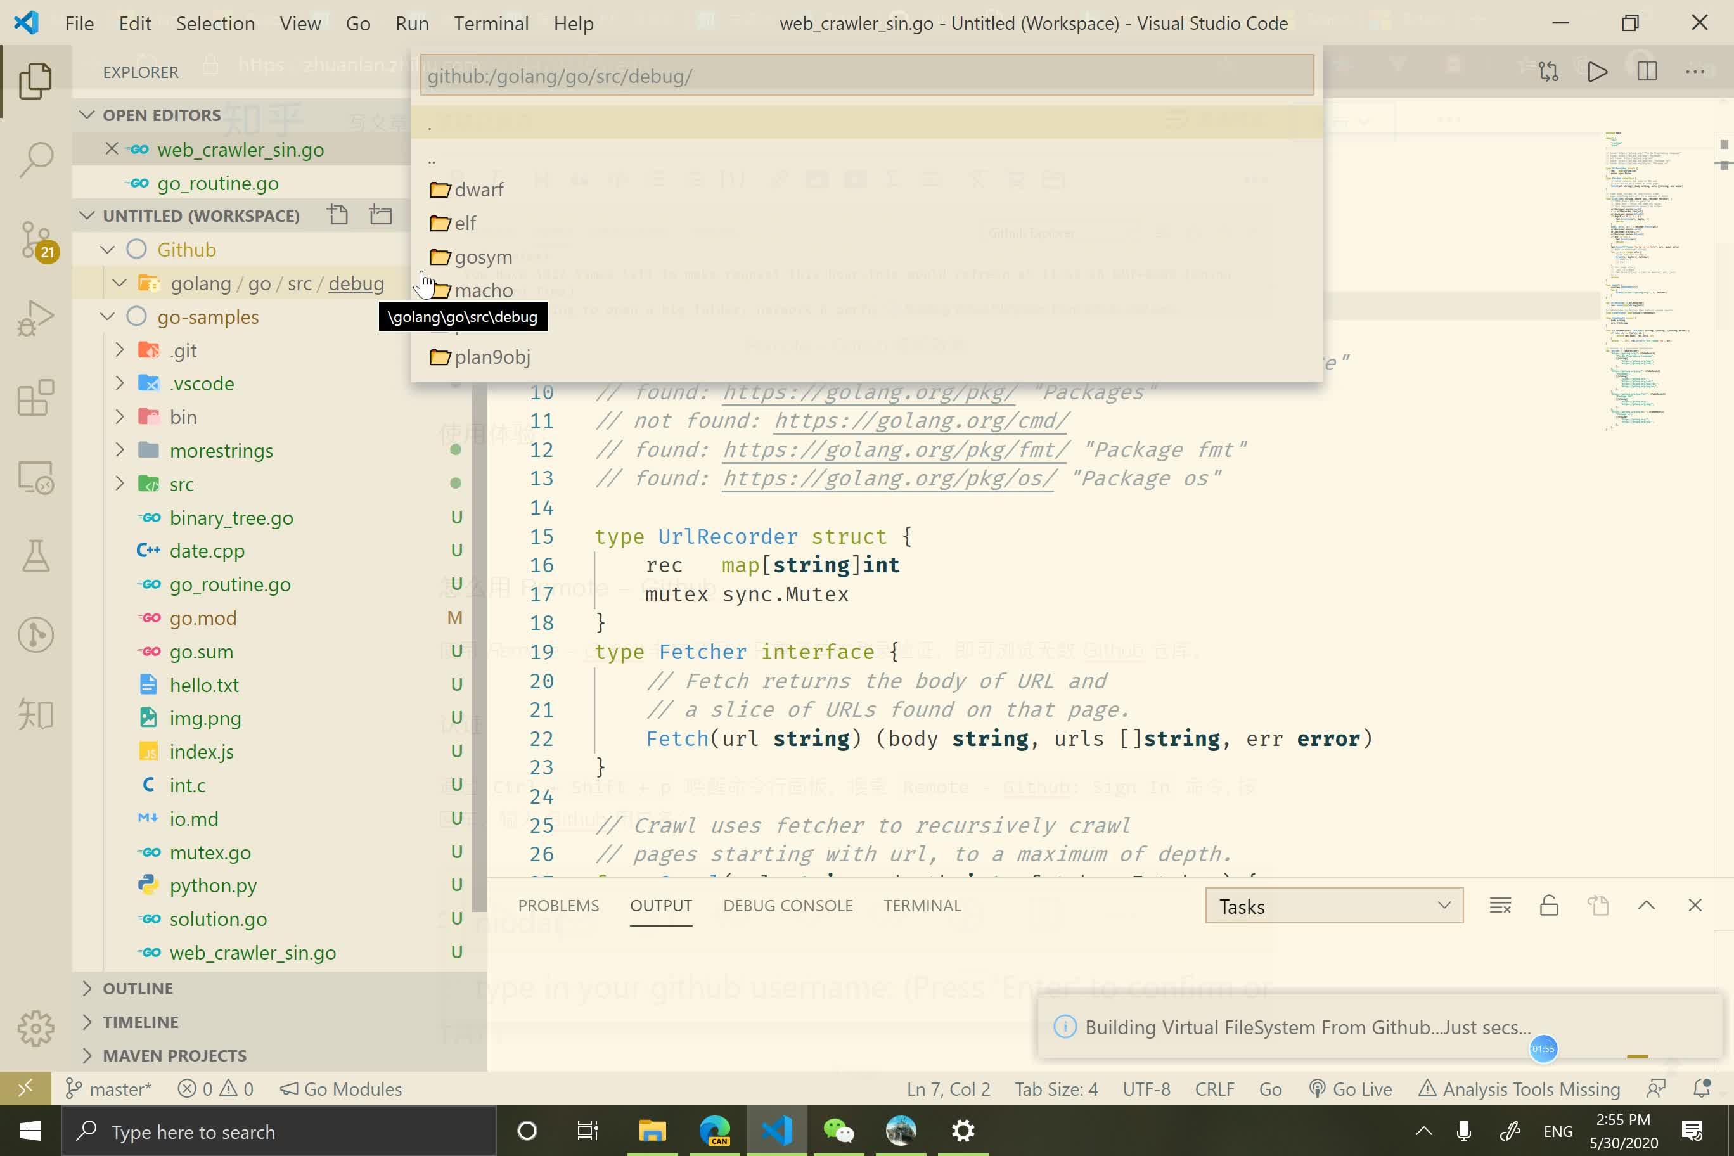Expand the morestrings folder
Image resolution: width=1734 pixels, height=1156 pixels.
[119, 451]
